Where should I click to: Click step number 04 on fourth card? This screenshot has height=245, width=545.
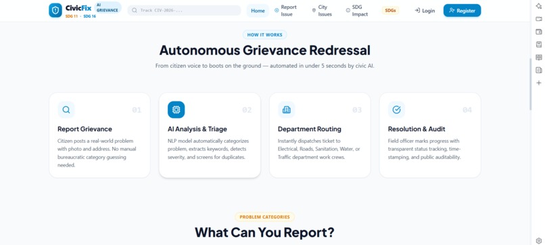click(467, 110)
